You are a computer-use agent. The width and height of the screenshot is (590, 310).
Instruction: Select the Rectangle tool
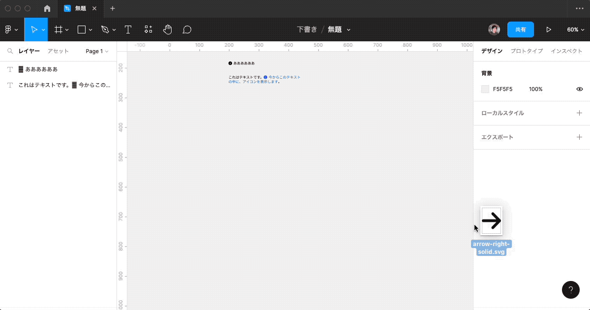click(x=81, y=30)
